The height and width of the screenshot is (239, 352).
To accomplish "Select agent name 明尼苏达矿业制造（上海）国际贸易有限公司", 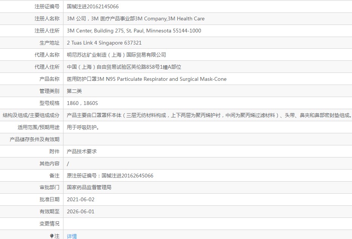I will (x=116, y=55).
